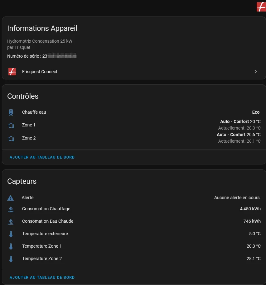The width and height of the screenshot is (266, 285).
Task: Click the Capteurs card heading
Action: [x=22, y=181]
